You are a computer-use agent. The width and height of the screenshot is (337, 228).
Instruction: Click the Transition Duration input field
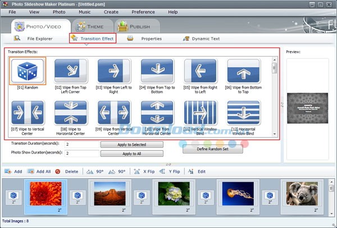(82, 145)
